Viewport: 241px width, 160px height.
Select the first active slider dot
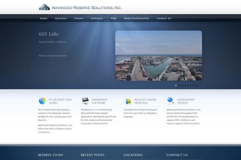[176, 86]
